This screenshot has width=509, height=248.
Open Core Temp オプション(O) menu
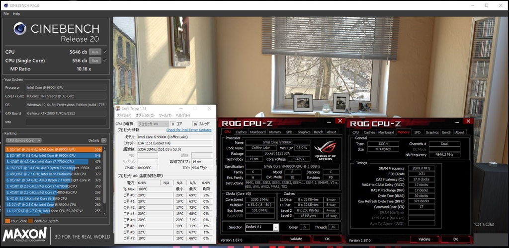click(x=145, y=116)
